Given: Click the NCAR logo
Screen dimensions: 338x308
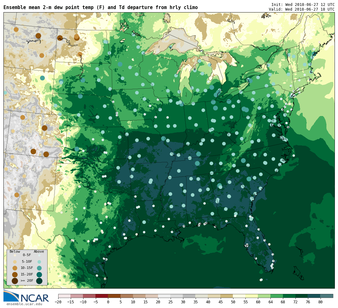Looking at the screenshot, I should tap(26, 296).
